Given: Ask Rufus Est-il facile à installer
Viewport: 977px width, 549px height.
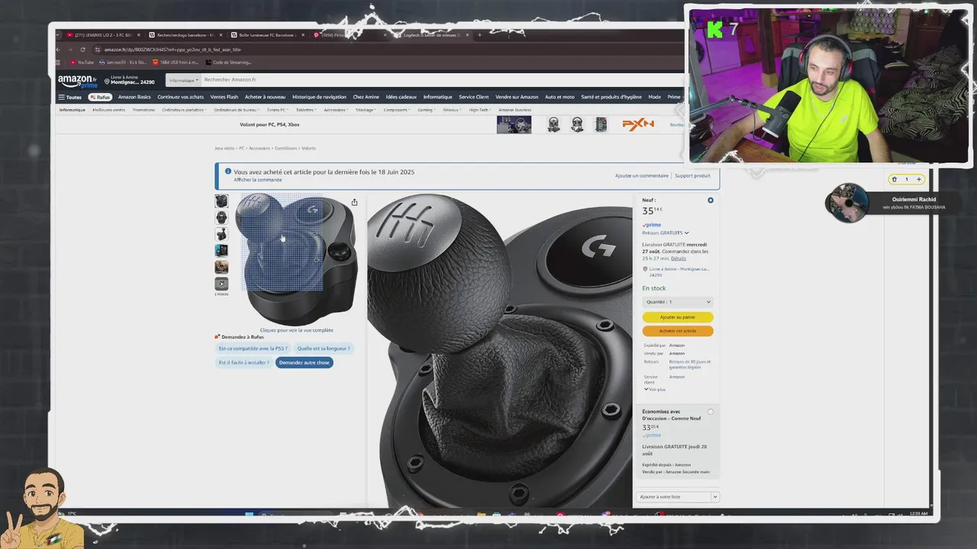Looking at the screenshot, I should click(244, 362).
